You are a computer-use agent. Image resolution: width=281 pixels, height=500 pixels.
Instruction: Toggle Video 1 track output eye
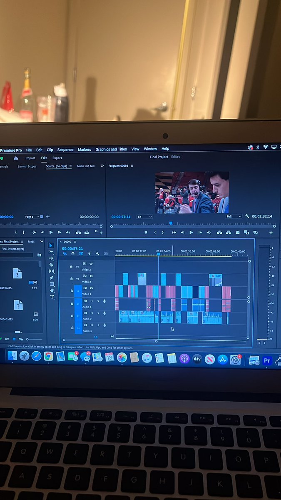pyautogui.click(x=91, y=288)
